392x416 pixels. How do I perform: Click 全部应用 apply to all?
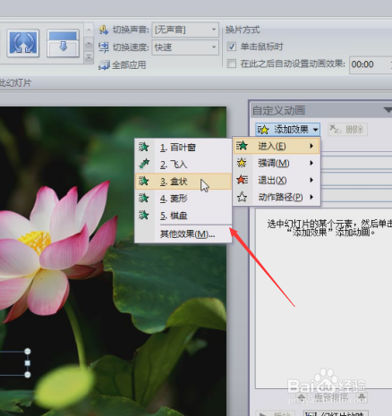pos(123,64)
